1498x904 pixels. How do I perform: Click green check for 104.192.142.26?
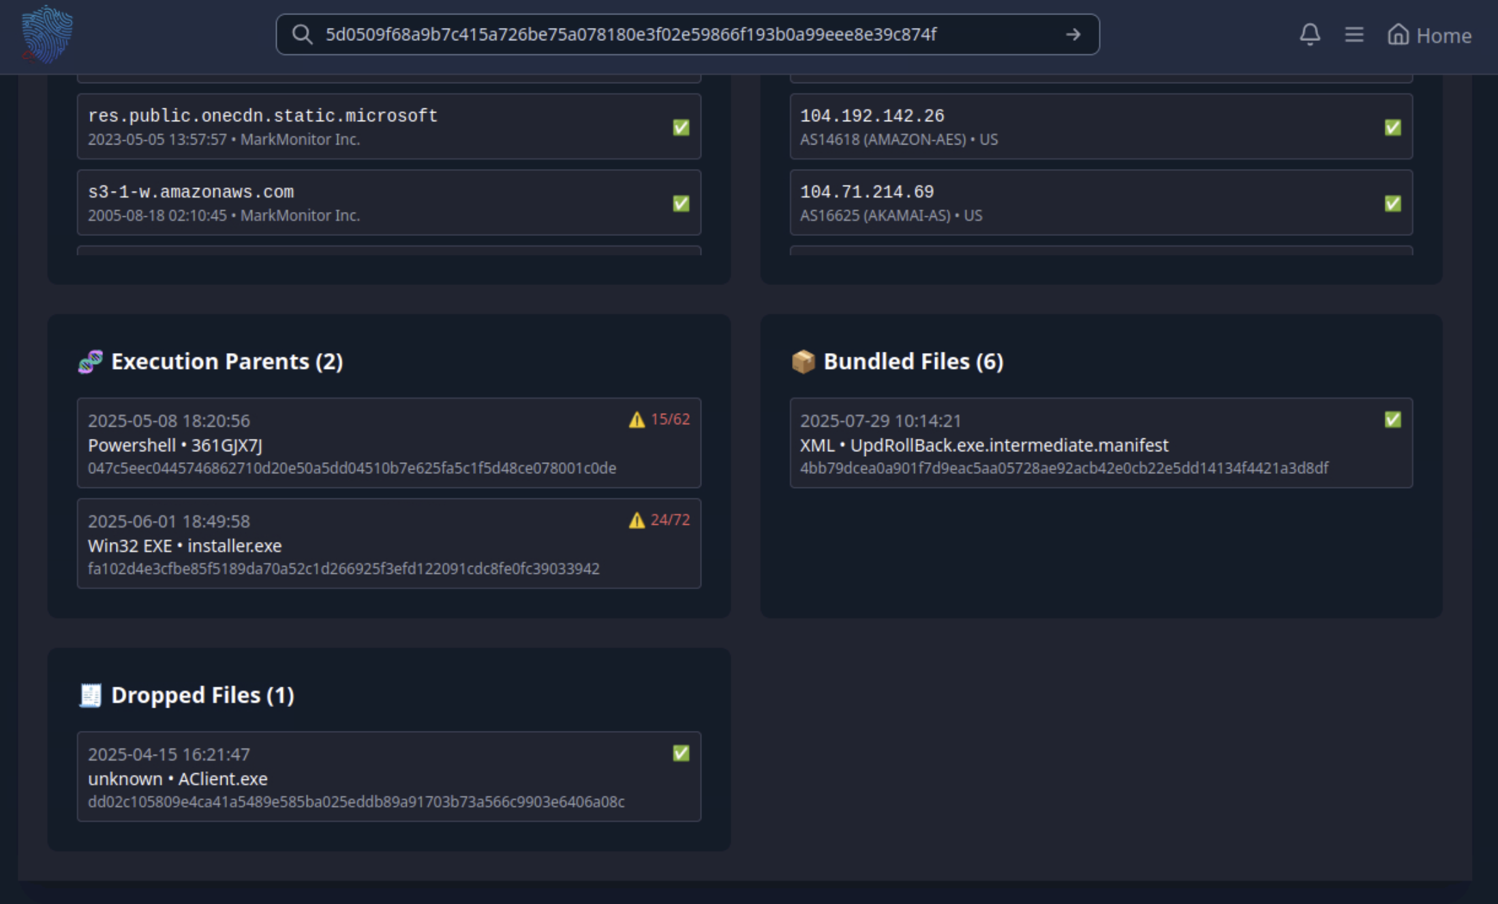pyautogui.click(x=1392, y=127)
